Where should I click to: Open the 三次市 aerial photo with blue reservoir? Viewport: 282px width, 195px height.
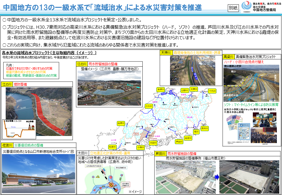point(109,88)
